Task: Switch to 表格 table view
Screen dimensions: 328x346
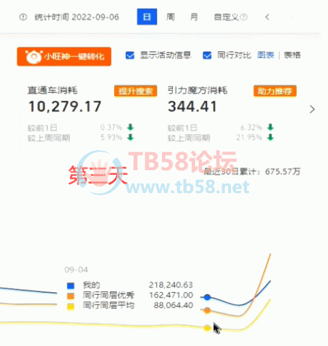Action: pyautogui.click(x=292, y=55)
